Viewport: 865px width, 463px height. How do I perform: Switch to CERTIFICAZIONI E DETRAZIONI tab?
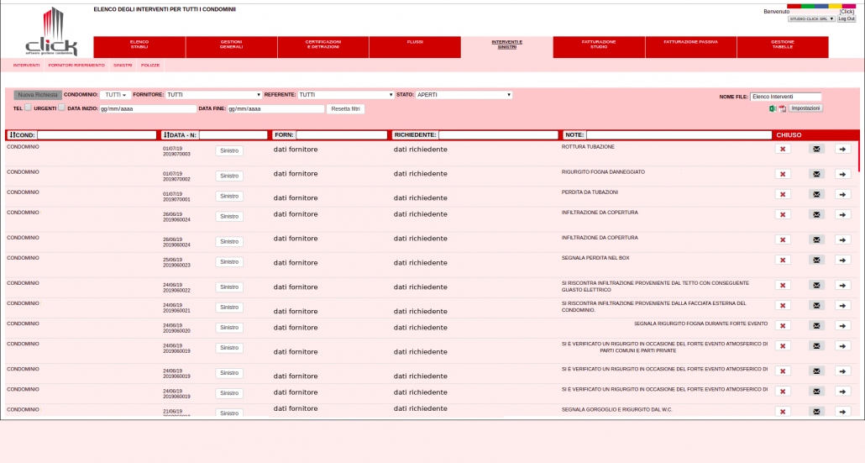coord(323,47)
